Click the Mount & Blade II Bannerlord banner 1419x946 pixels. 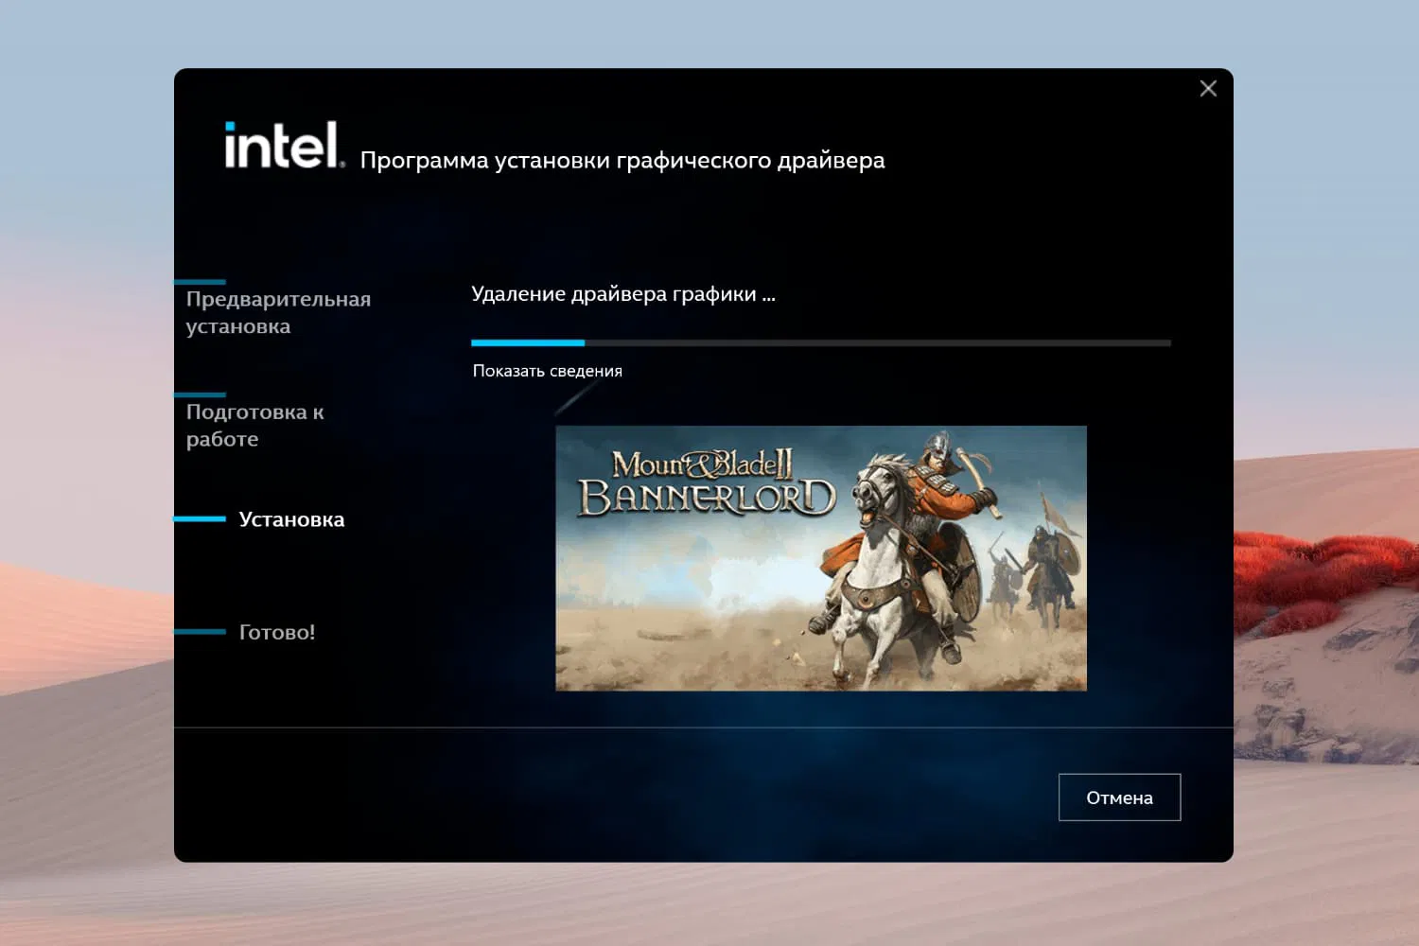821,558
